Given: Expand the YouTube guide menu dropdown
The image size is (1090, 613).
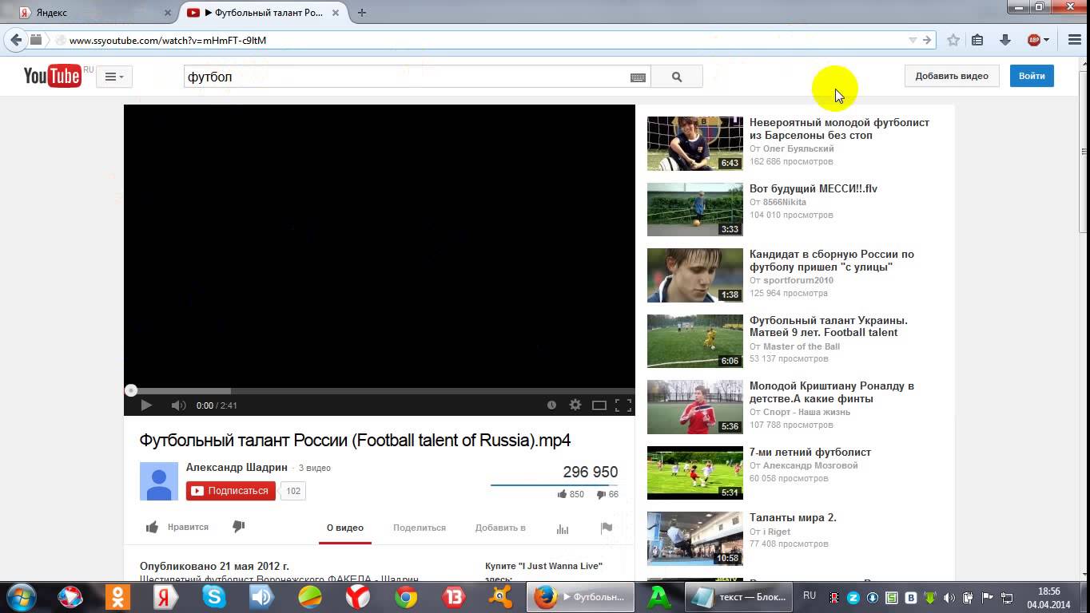Looking at the screenshot, I should pyautogui.click(x=114, y=77).
